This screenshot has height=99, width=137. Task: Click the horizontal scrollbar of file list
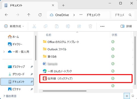coord(65,91)
